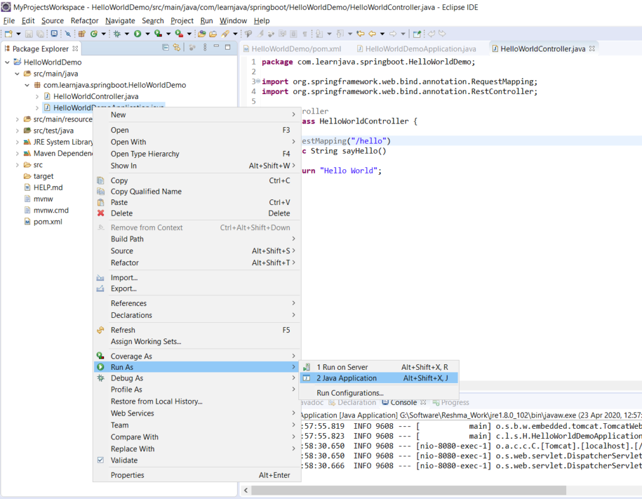Open the Navigate menu
642x499 pixels.
(120, 21)
